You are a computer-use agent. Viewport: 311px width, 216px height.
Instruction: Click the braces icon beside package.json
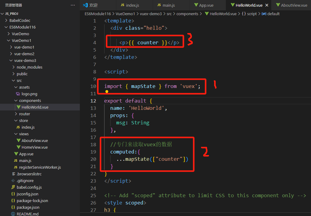click(13, 207)
